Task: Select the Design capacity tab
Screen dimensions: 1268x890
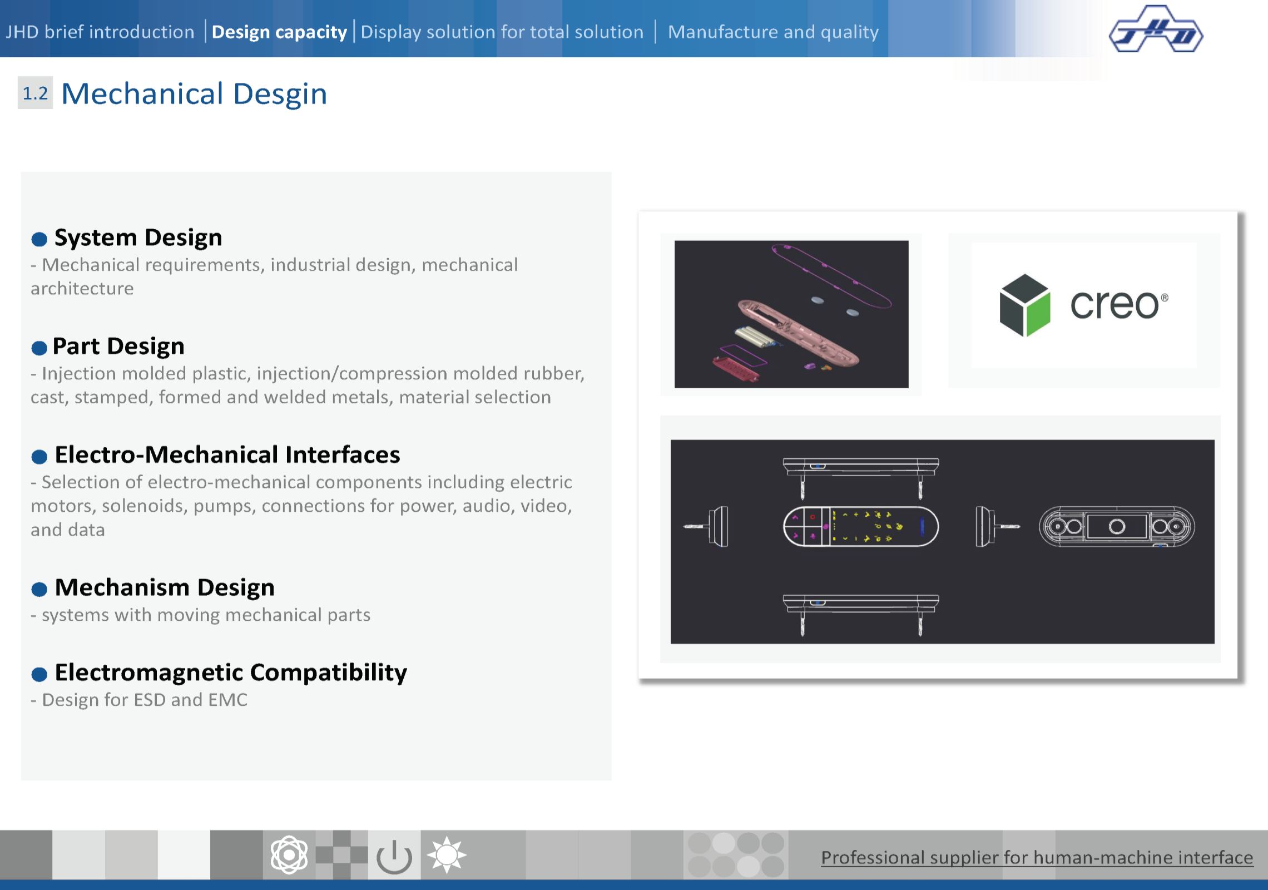Action: point(279,32)
